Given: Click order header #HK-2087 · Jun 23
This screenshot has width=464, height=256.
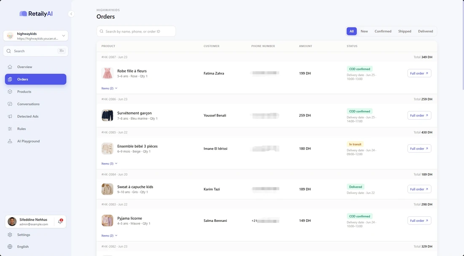Looking at the screenshot, I should tap(114, 57).
